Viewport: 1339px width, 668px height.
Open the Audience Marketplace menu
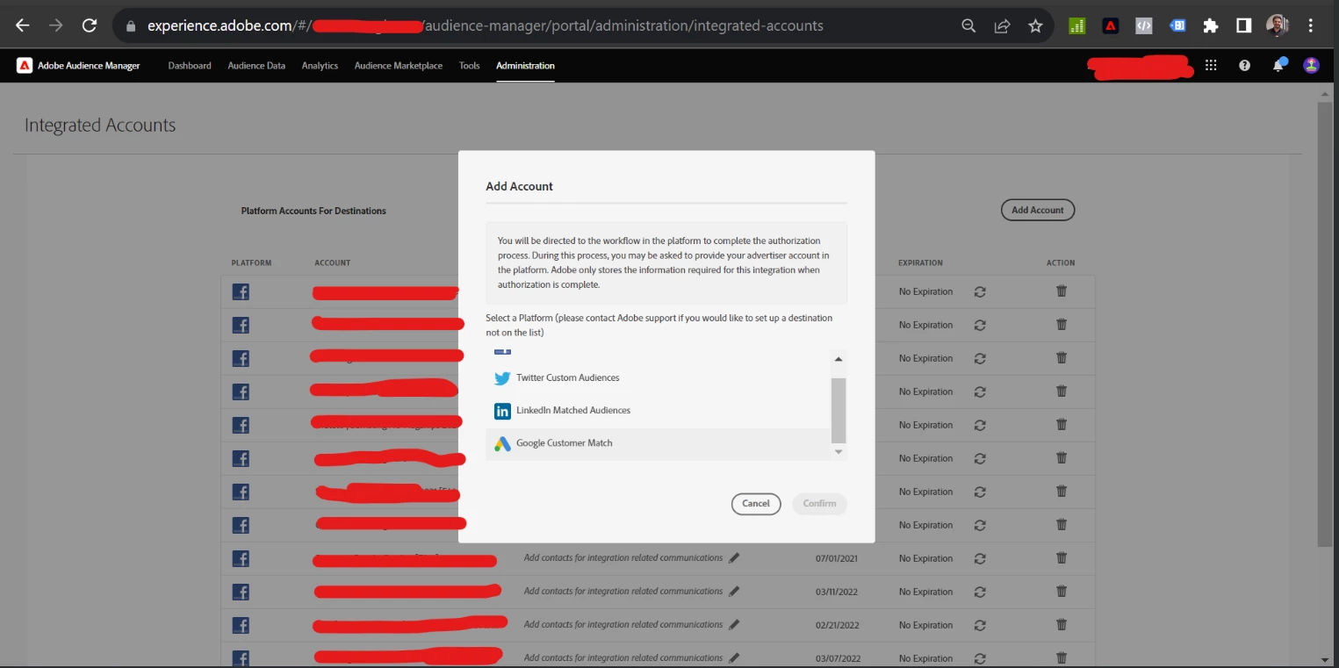[399, 66]
